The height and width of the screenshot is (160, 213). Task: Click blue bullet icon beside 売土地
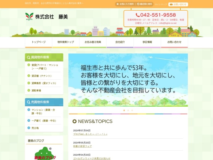(29, 128)
